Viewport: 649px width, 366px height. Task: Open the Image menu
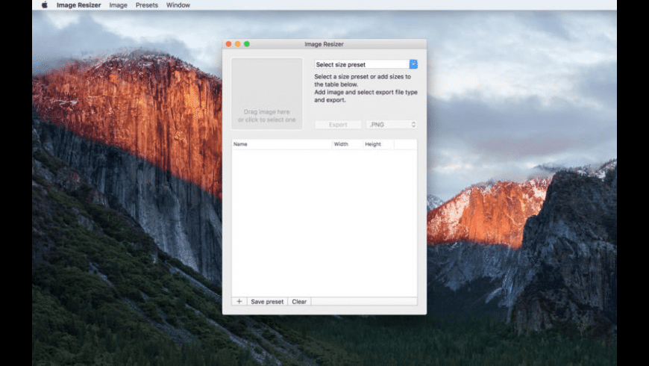coord(118,5)
